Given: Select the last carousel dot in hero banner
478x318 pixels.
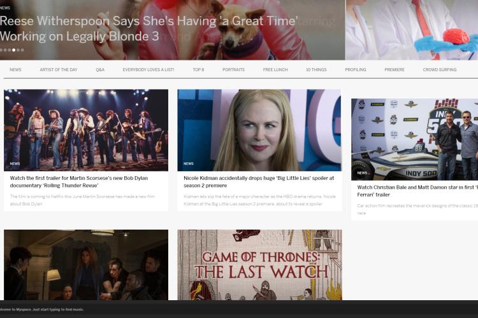Looking at the screenshot, I should 22,50.
